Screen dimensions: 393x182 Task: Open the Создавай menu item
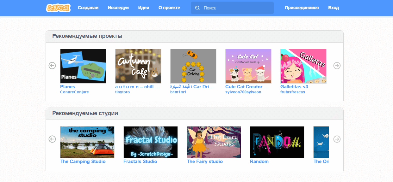pyautogui.click(x=88, y=8)
